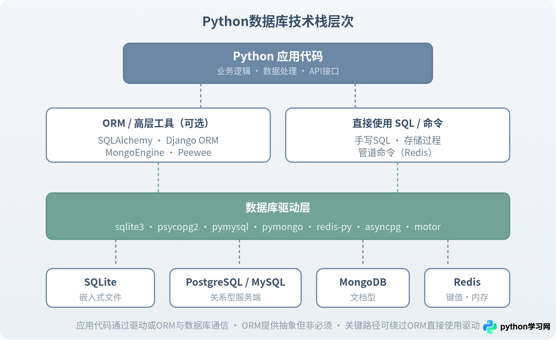The image size is (556, 340).
Task: Click the '直接使用 SQL / 命令' heading
Action: (x=397, y=123)
